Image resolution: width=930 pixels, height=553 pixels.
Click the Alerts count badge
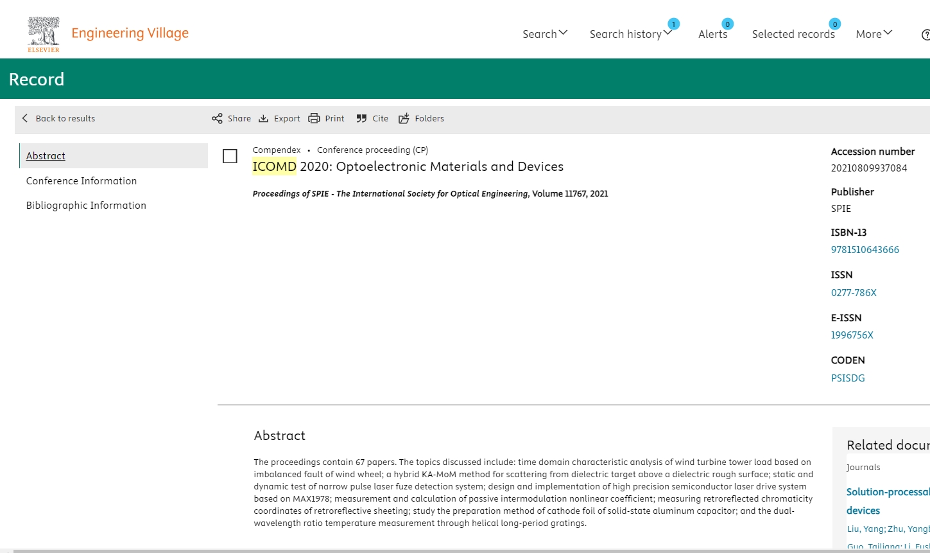[x=727, y=24]
